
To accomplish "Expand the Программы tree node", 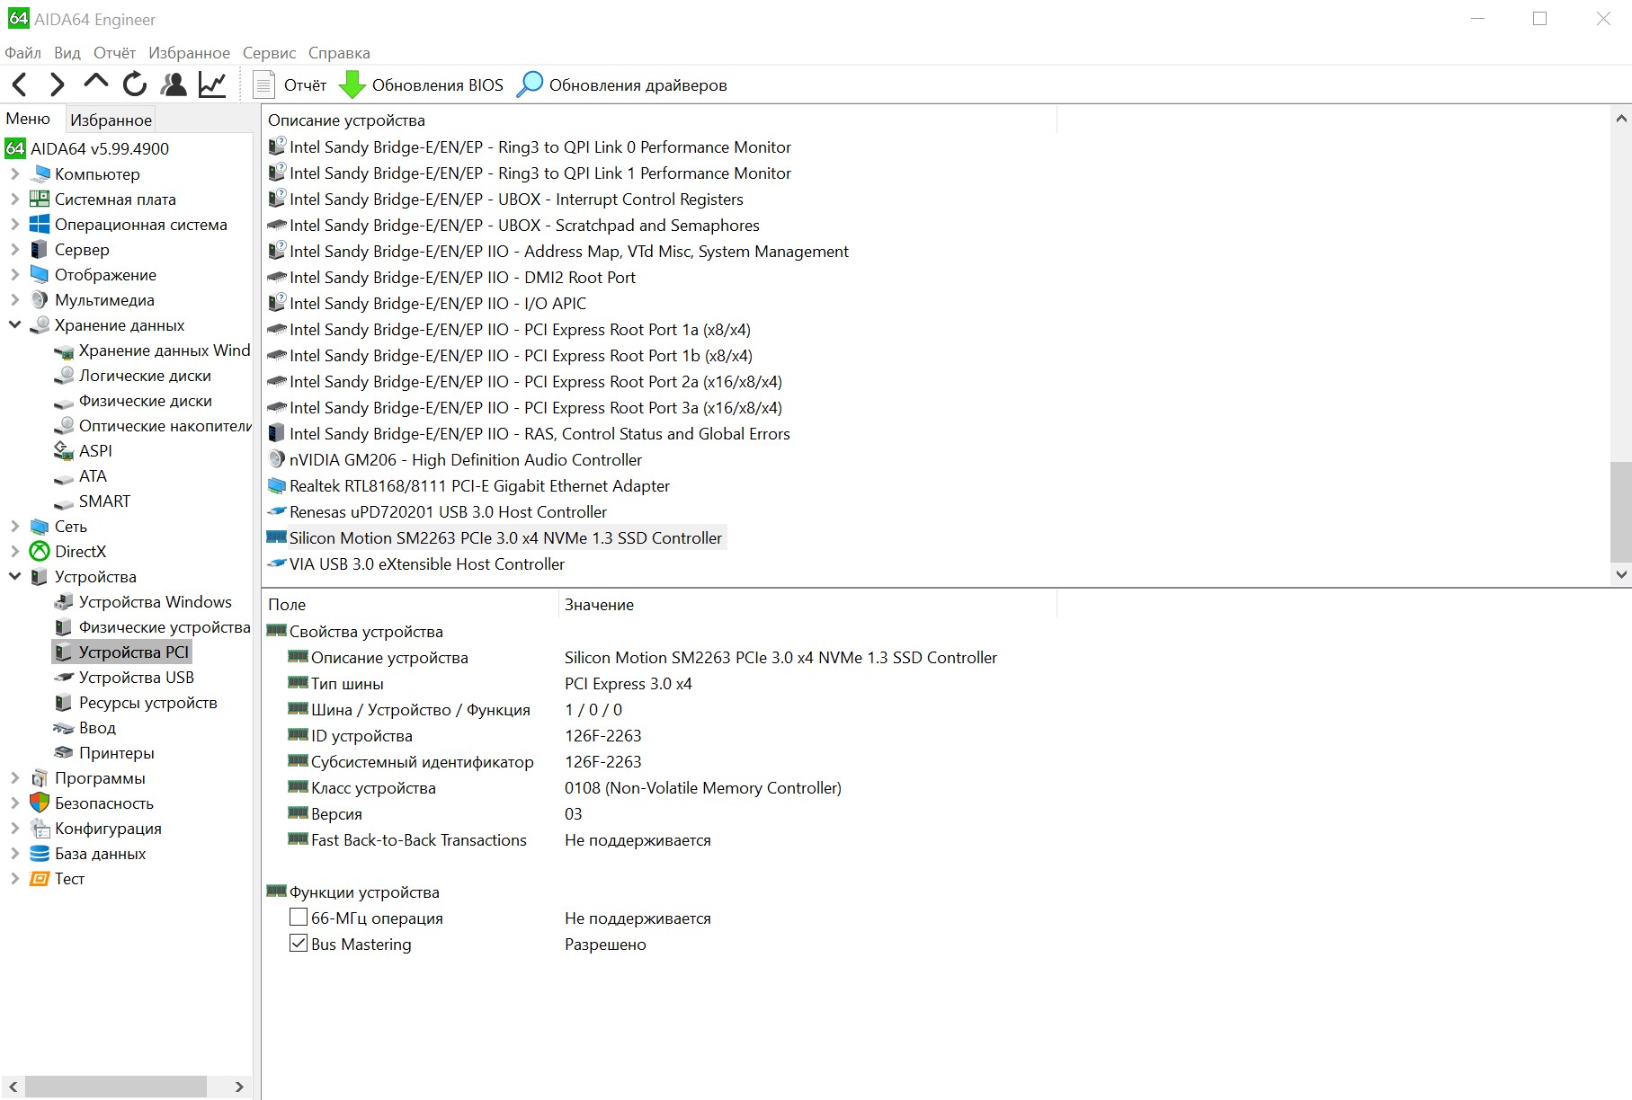I will [14, 777].
